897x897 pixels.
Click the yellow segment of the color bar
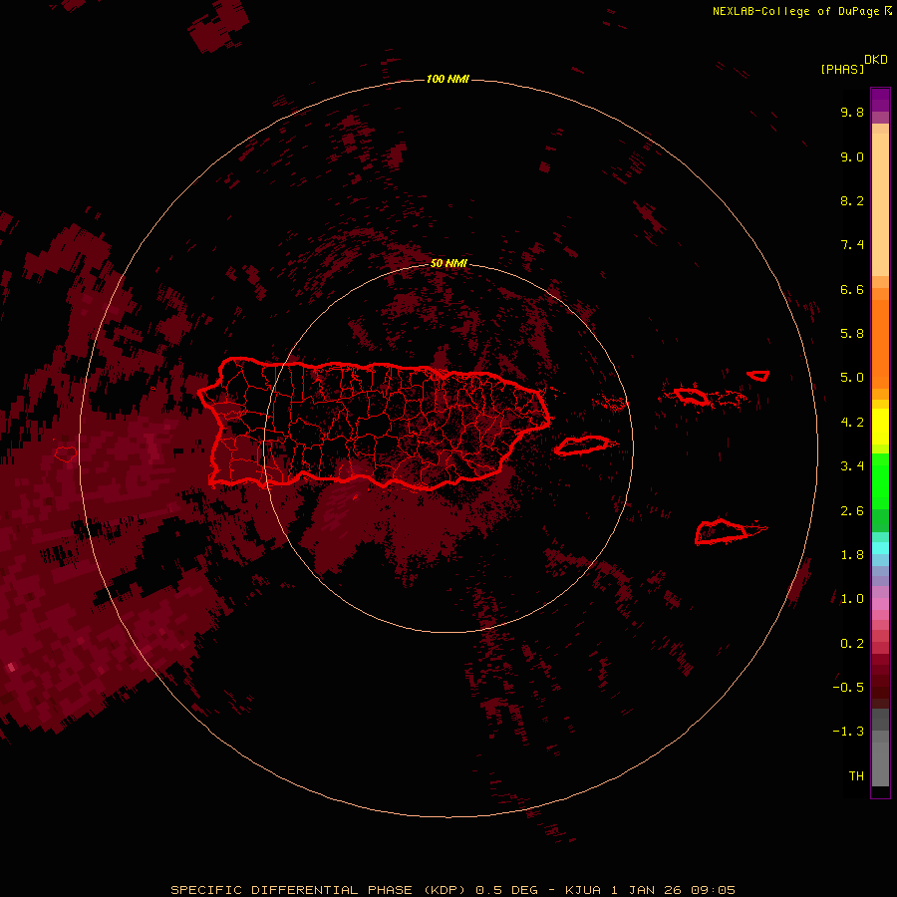point(880,427)
